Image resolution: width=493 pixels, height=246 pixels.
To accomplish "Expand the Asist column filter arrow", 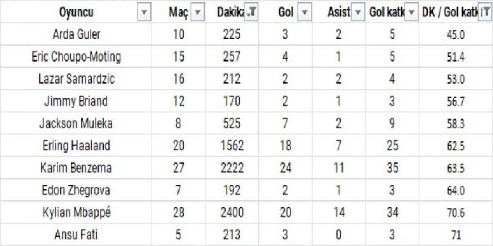I will click(x=358, y=13).
